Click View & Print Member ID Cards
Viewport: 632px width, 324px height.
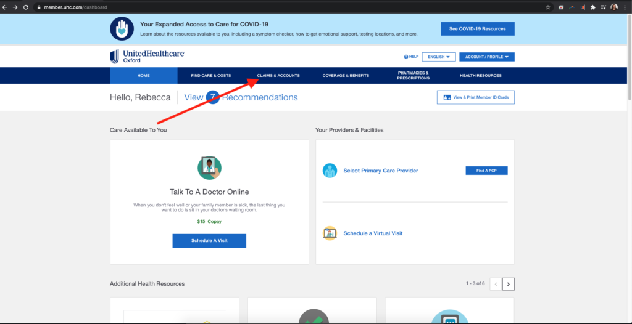click(476, 97)
